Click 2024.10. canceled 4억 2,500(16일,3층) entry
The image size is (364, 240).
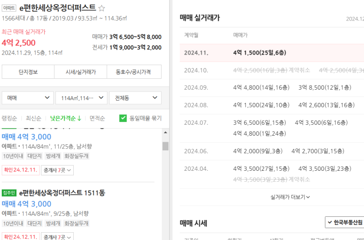[x=271, y=71]
